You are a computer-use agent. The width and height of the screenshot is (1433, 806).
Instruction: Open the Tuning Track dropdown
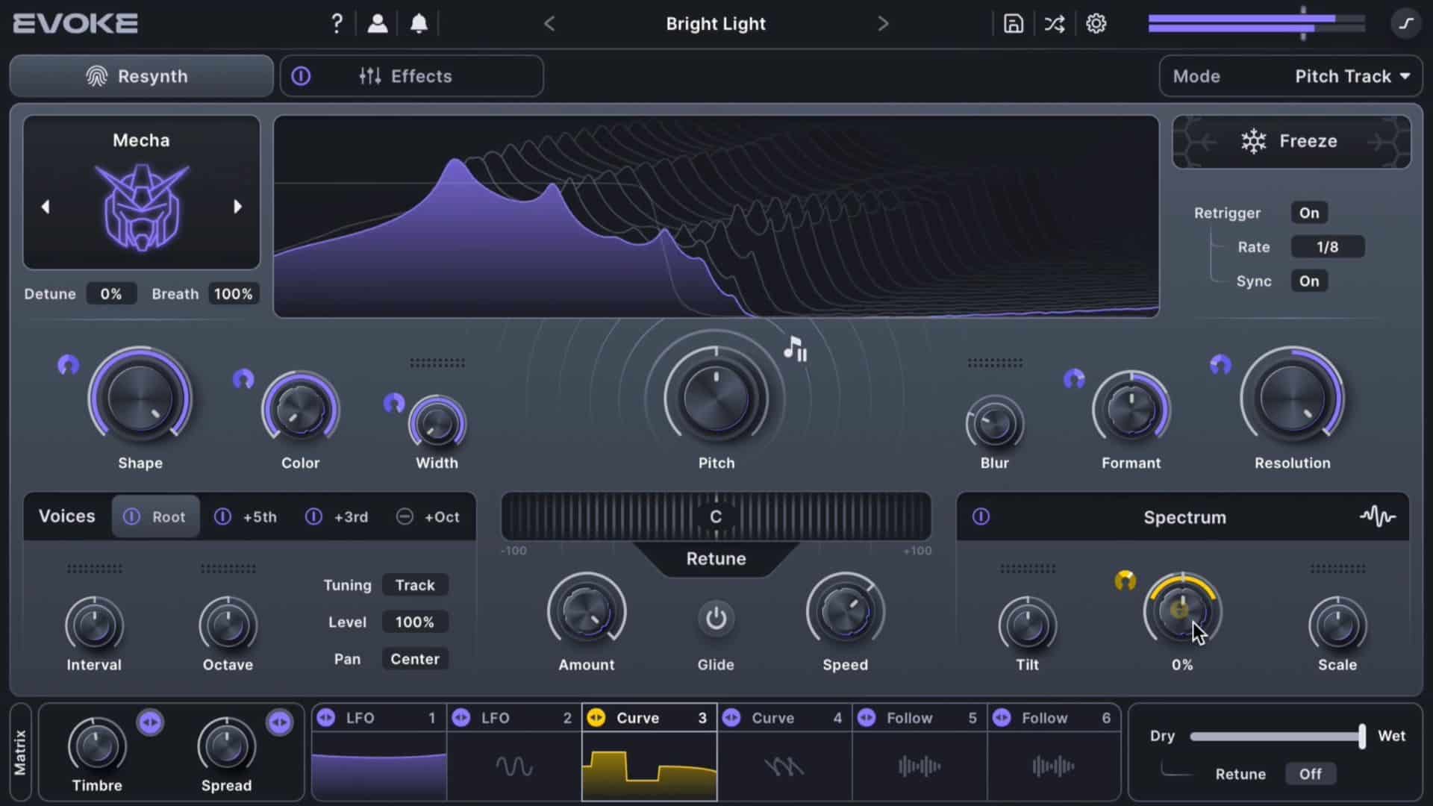pyautogui.click(x=415, y=585)
